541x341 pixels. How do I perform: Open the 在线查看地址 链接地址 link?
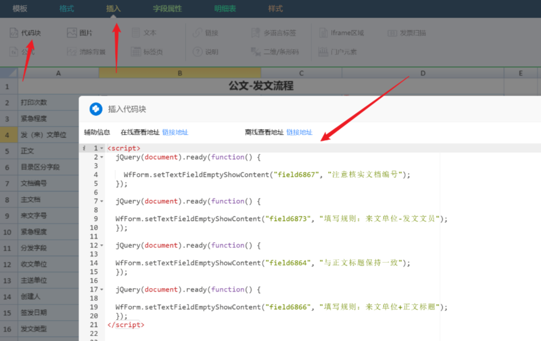176,132
